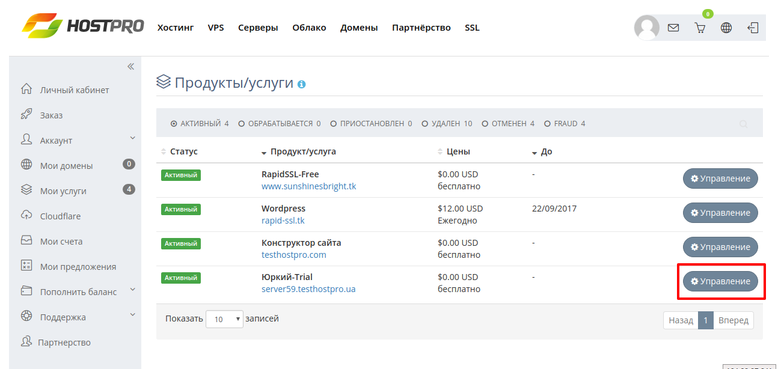Click the search magnifier in filter bar
This screenshot has width=784, height=369.
coord(744,124)
